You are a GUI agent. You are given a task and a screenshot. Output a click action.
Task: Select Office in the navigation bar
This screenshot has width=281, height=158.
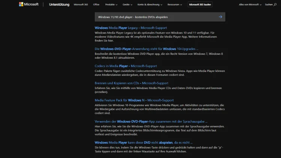pos(96,4)
